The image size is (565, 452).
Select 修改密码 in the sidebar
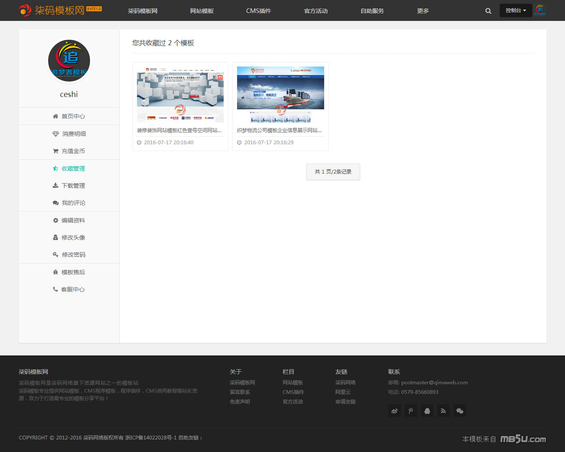[69, 255]
